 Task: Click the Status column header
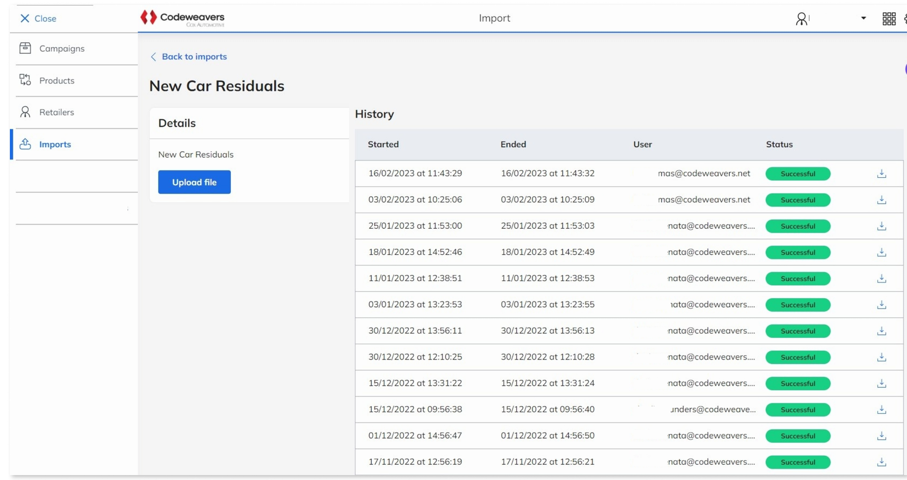point(779,144)
